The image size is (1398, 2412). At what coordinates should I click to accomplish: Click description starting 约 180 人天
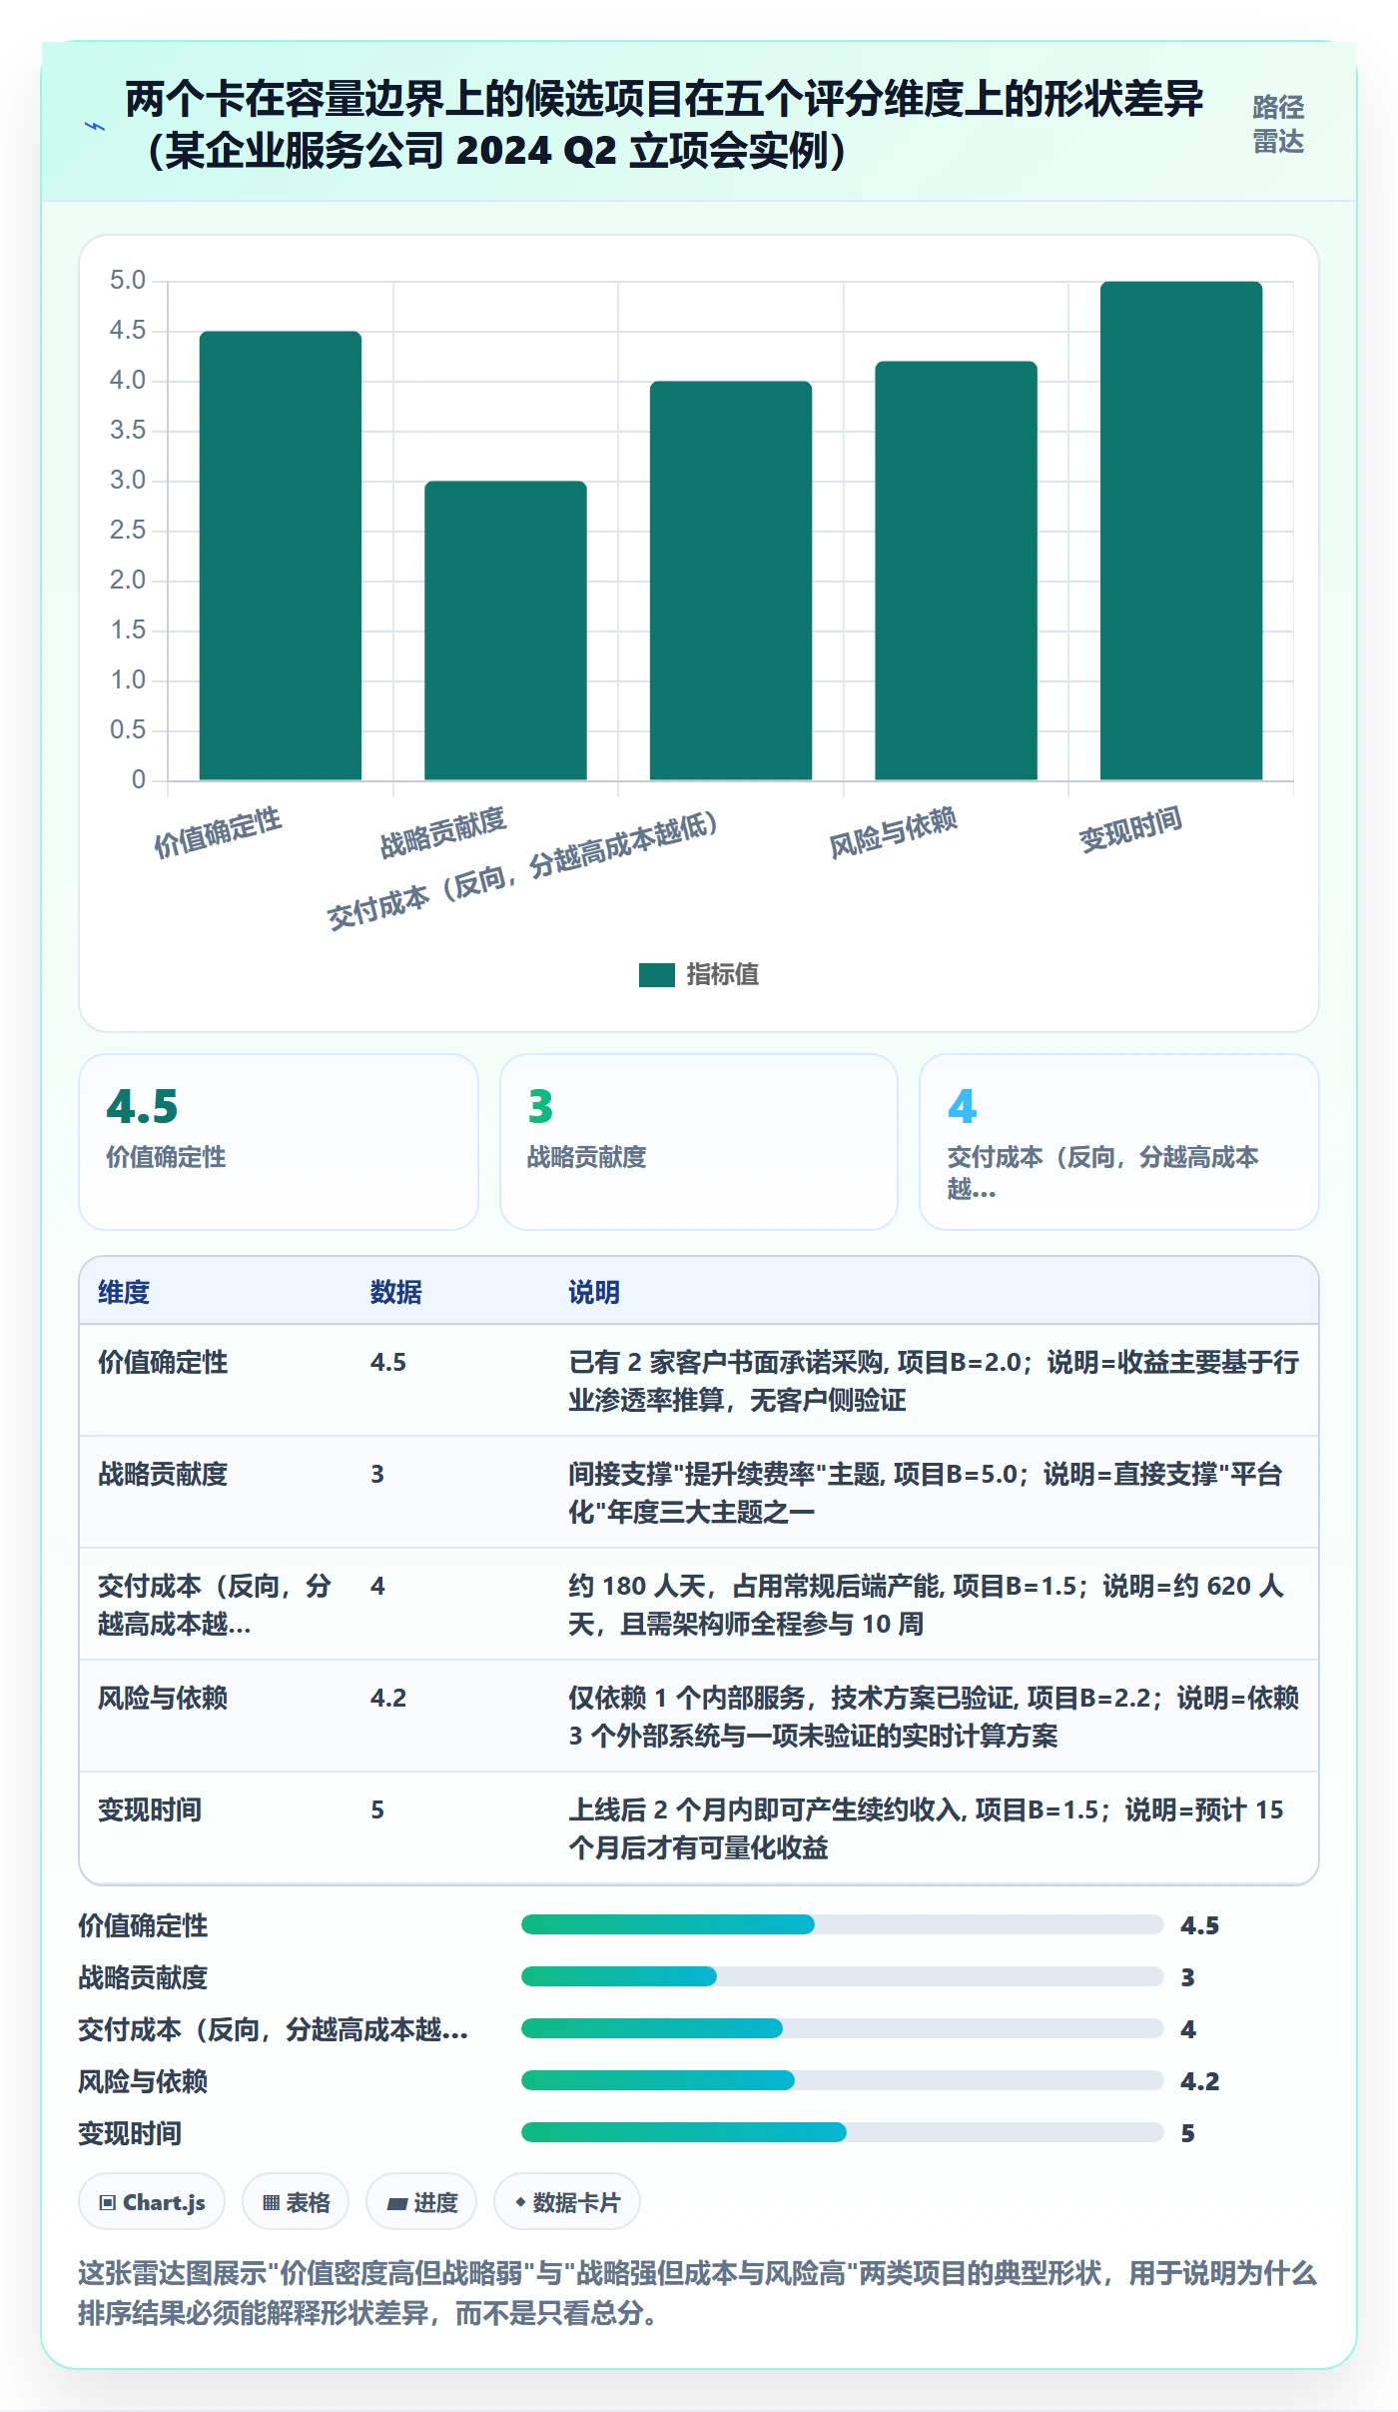(927, 1605)
